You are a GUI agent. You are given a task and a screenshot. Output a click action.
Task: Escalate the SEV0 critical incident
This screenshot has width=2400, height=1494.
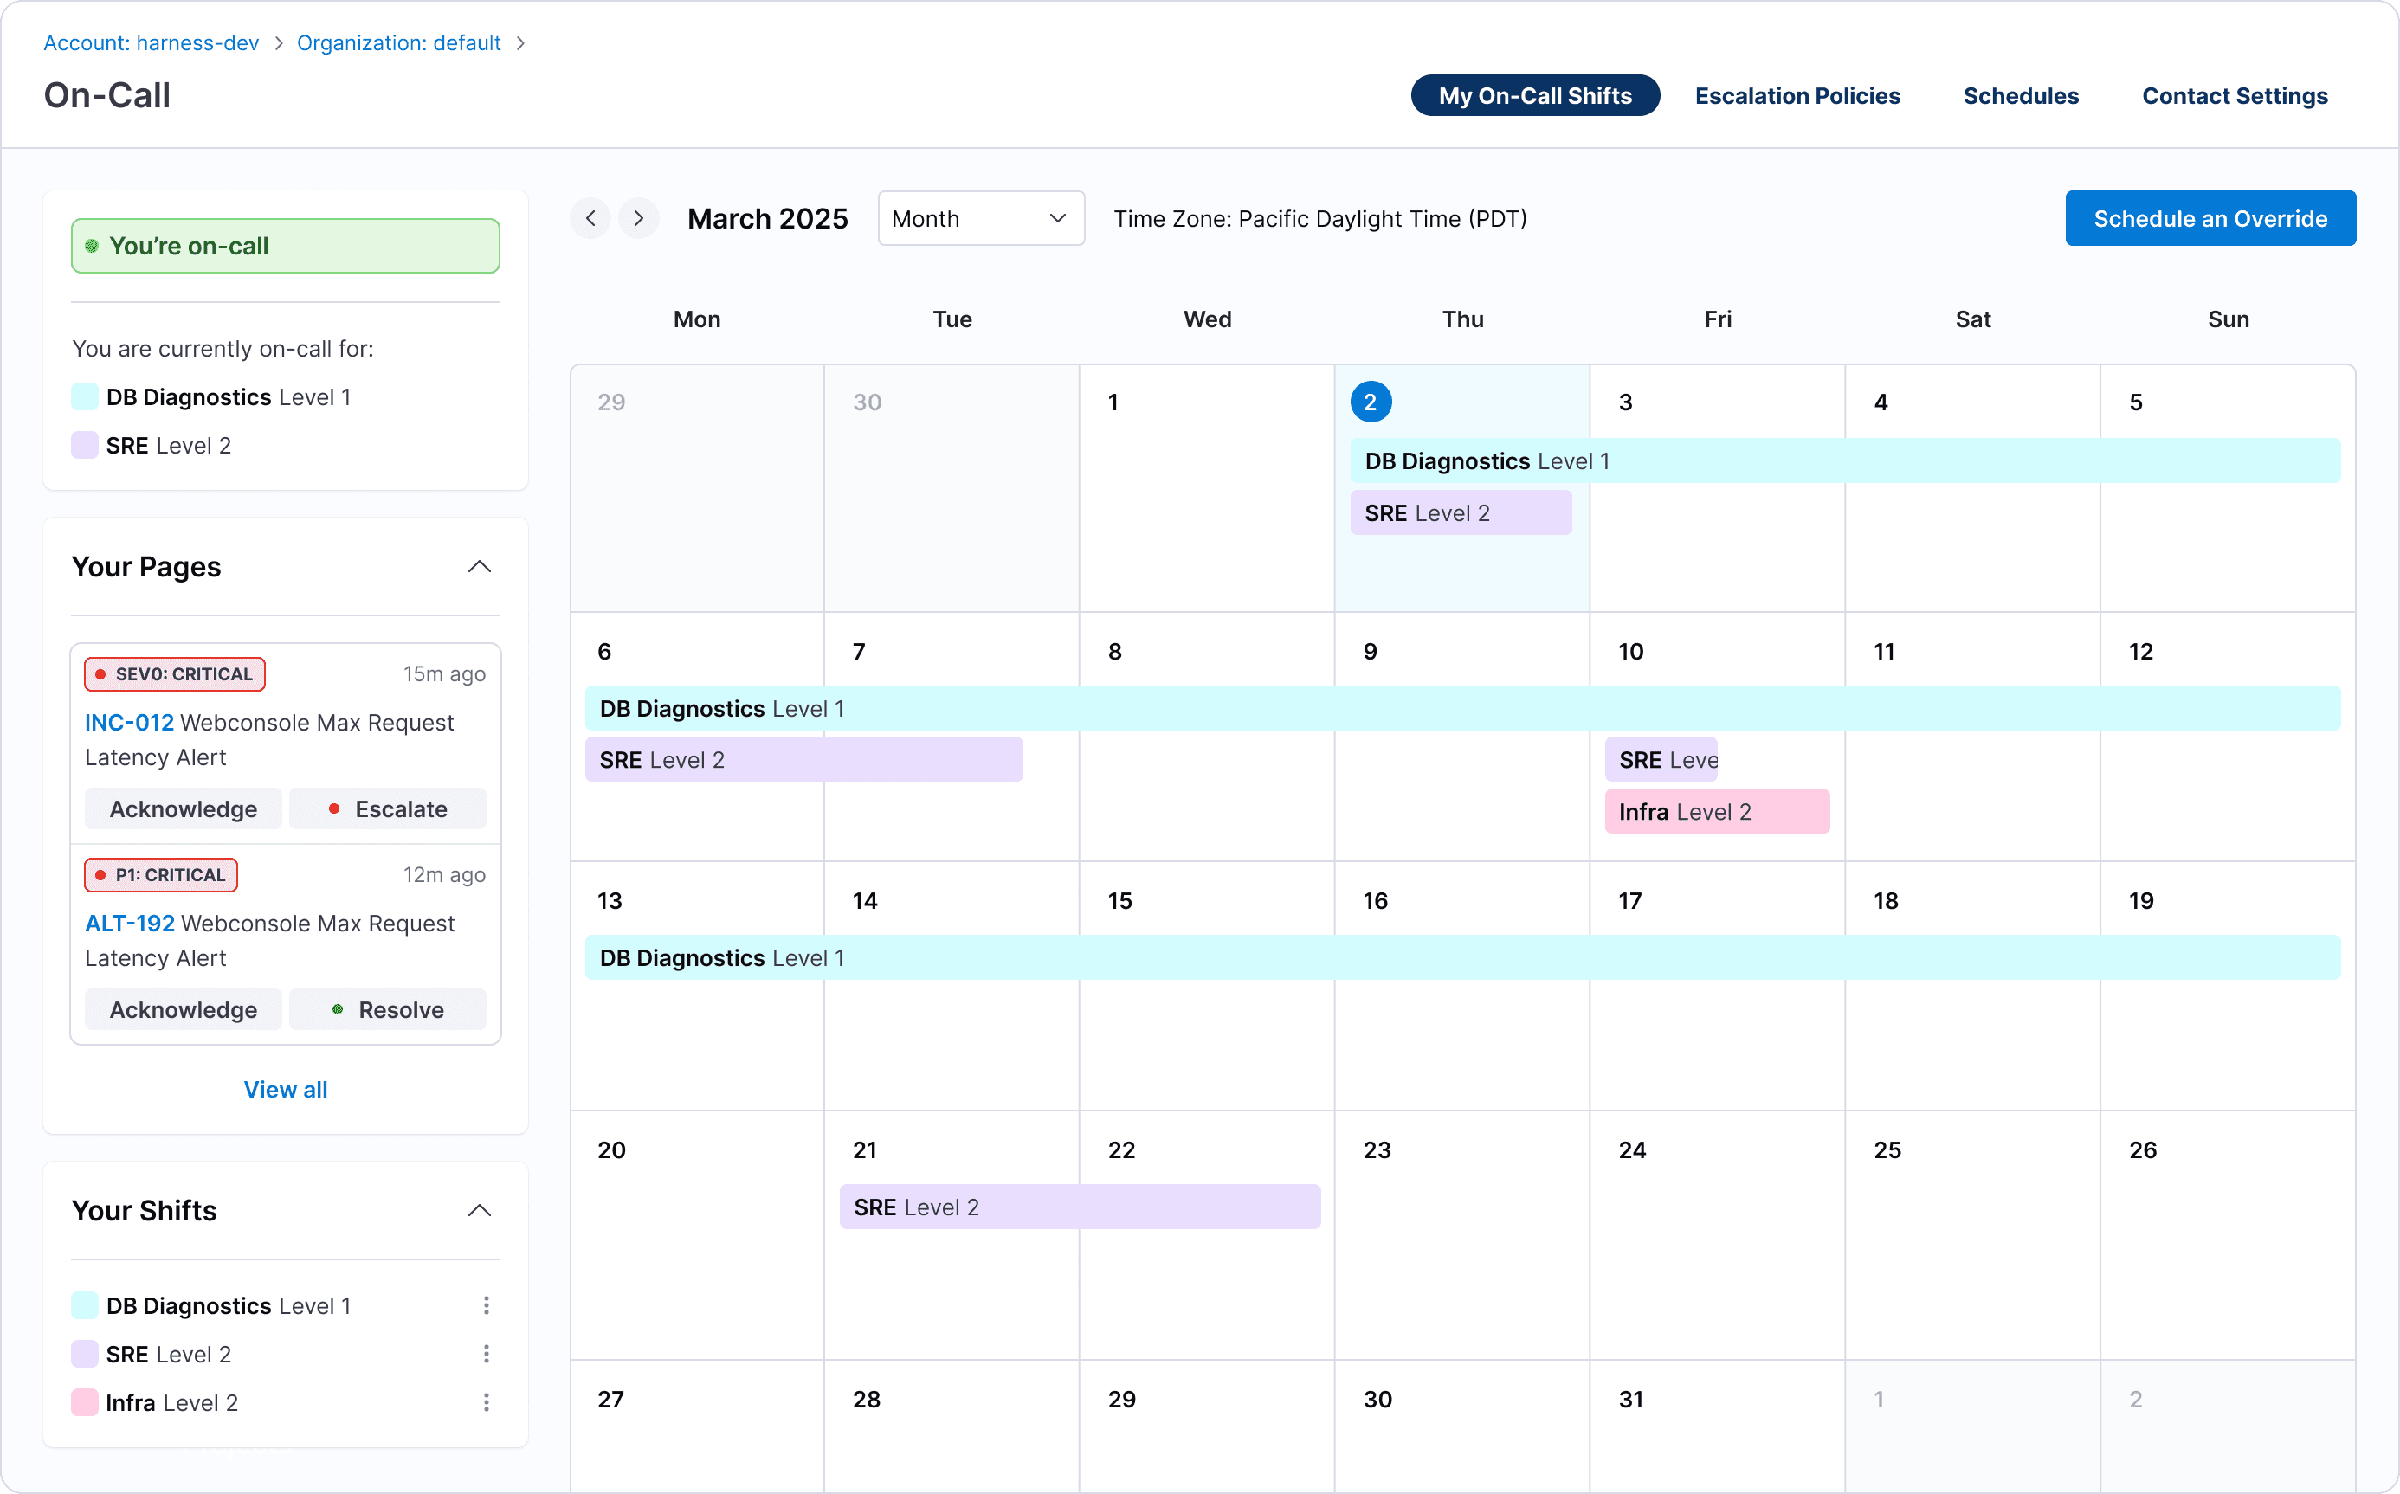[388, 809]
